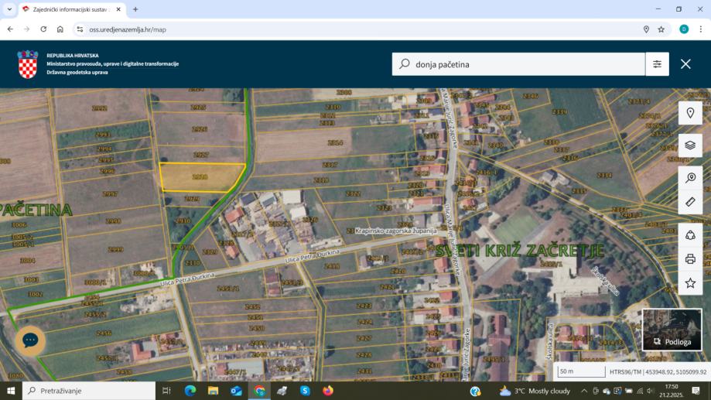Click the search field containing 'donja pačetina'
This screenshot has height=400, width=711.
(x=518, y=64)
